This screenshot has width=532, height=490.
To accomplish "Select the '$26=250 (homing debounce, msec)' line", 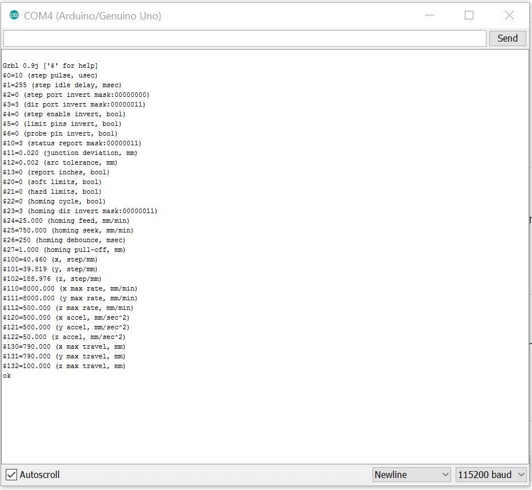I will coord(64,240).
